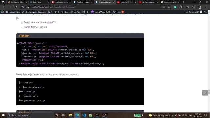Click the ENGINE=InnoDB code line
Image resolution: width=210 pixels, height=118 pixels.
pyautogui.click(x=61, y=63)
